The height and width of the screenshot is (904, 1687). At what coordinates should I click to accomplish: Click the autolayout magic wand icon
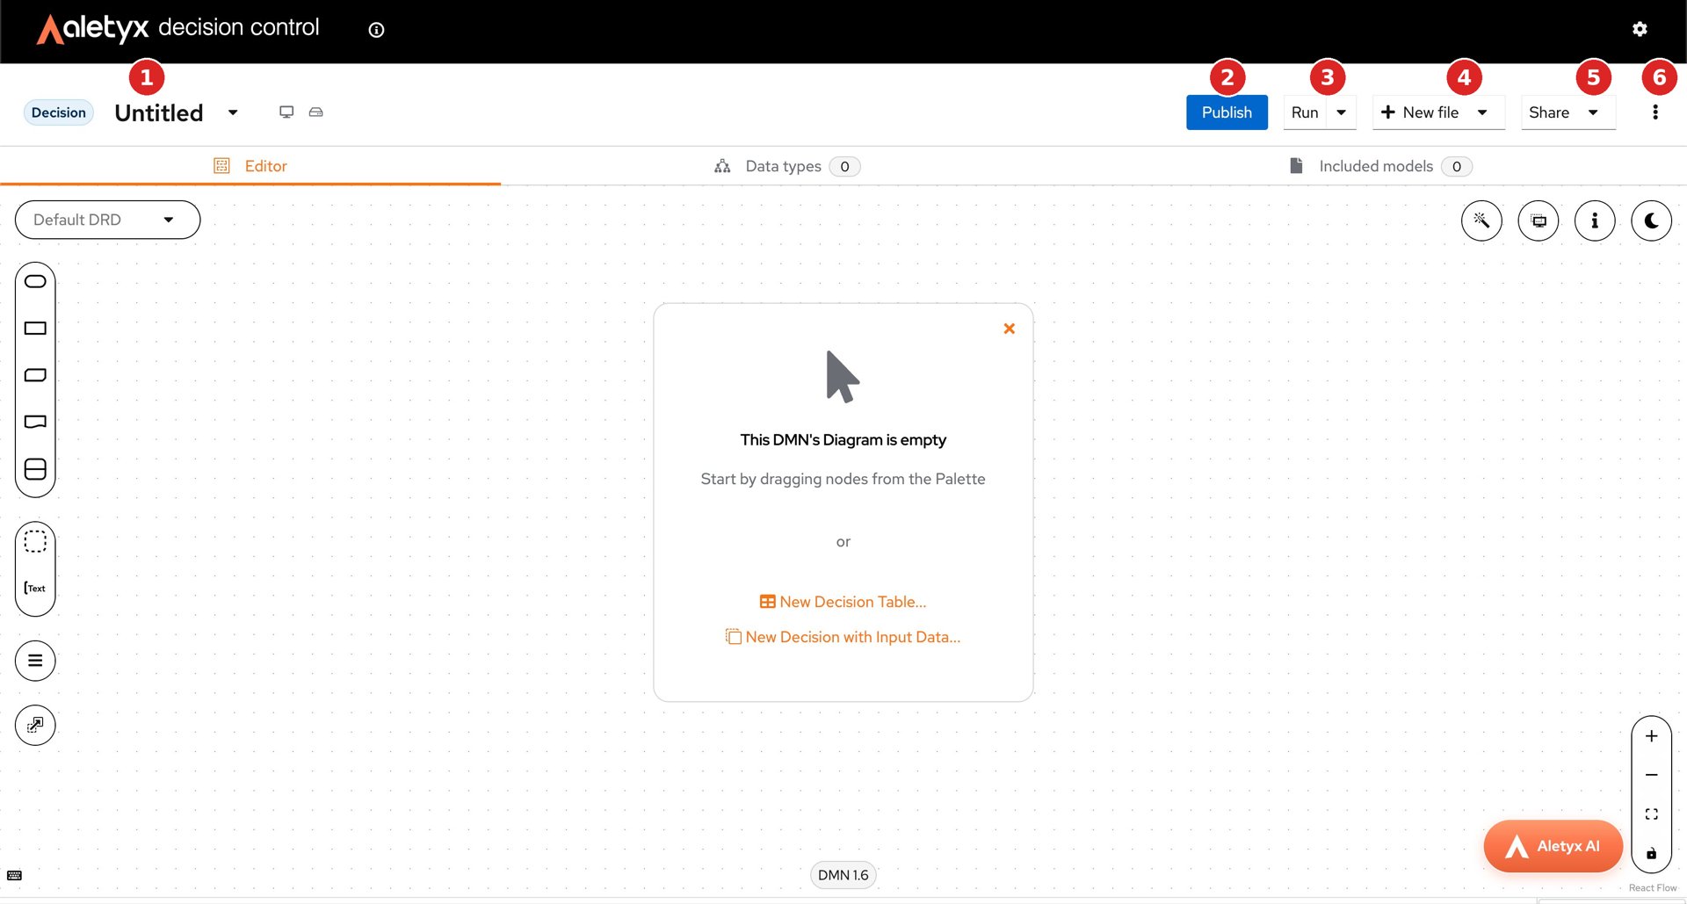[1481, 221]
